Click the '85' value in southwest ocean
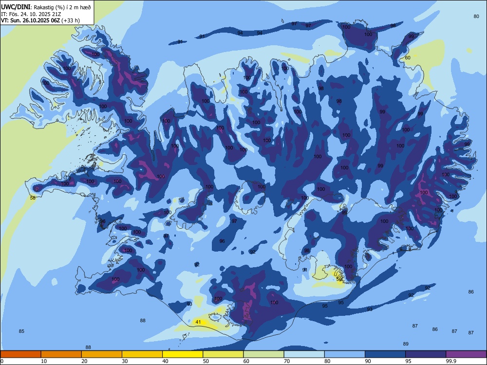 coord(21,331)
